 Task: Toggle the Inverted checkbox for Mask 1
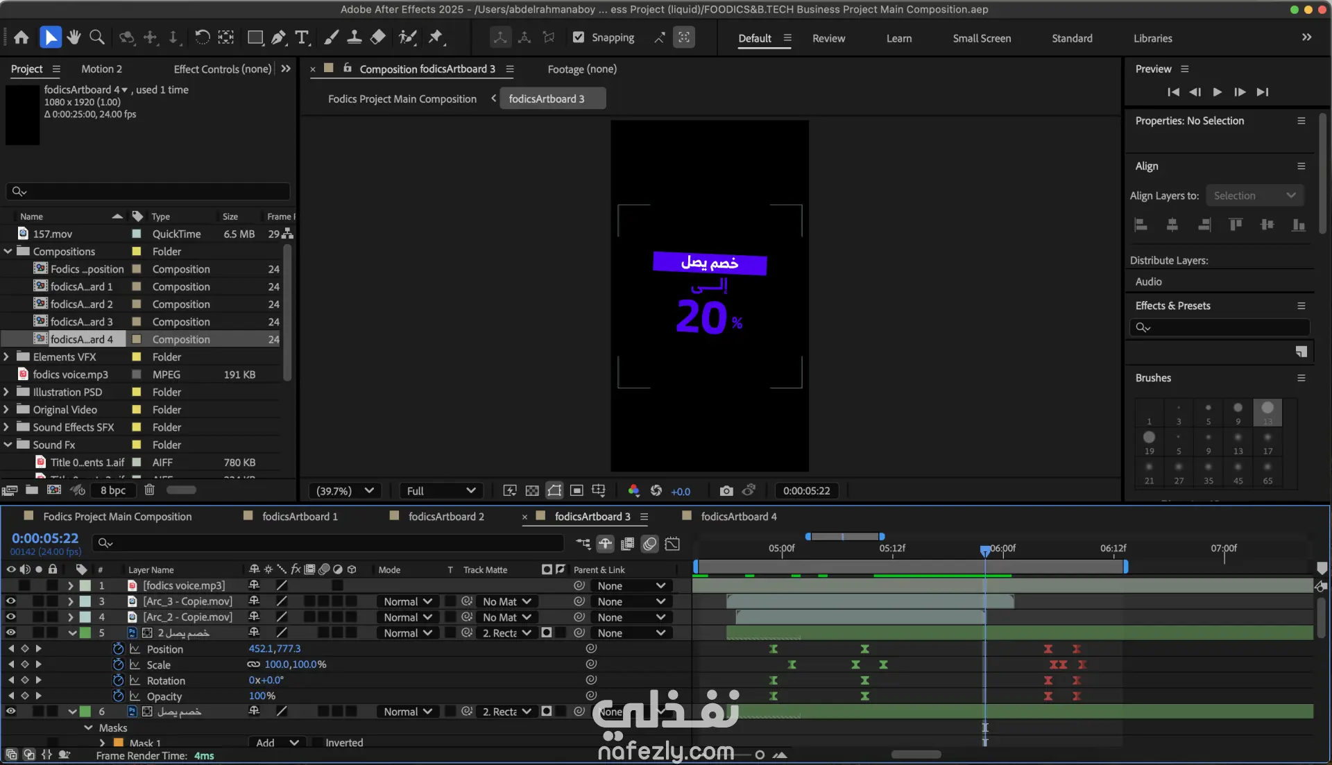coord(317,742)
